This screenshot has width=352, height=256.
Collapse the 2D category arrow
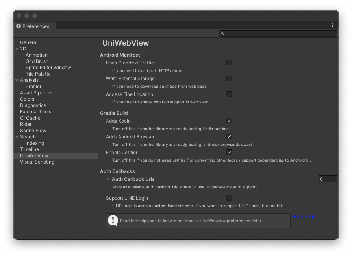(x=17, y=49)
